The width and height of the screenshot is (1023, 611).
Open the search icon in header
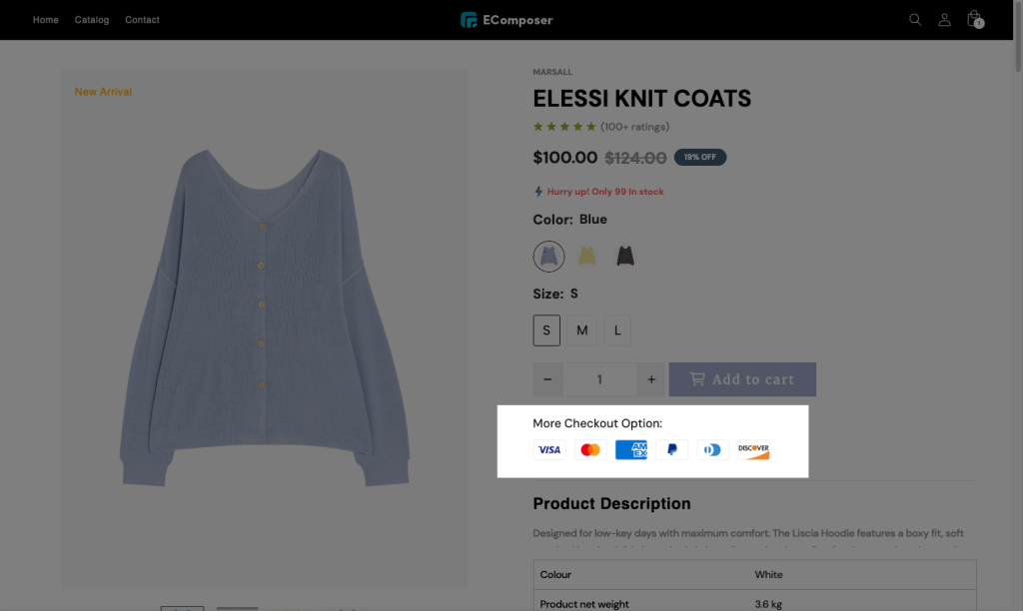915,20
